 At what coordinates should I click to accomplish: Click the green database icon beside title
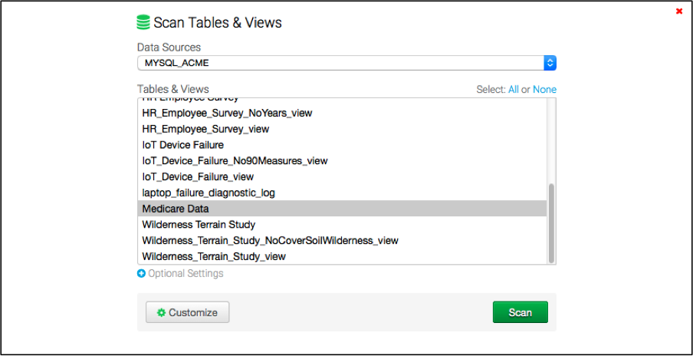[x=143, y=22]
